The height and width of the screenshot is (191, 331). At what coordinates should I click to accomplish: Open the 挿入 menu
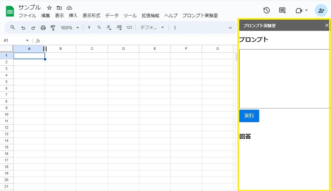pos(73,16)
